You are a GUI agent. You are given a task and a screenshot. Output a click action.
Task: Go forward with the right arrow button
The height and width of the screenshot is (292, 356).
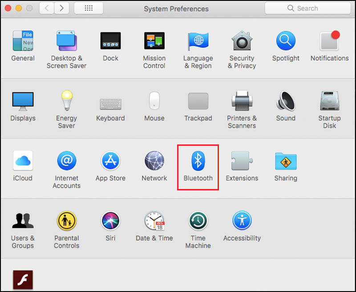(x=61, y=8)
